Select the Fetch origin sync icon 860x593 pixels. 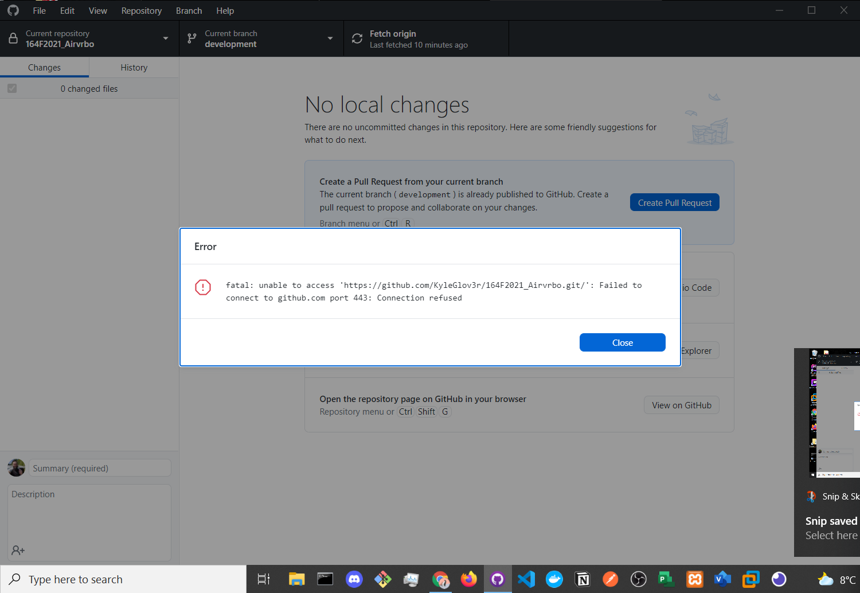(357, 38)
